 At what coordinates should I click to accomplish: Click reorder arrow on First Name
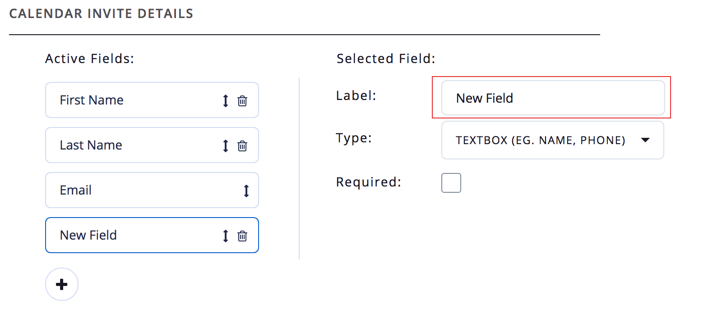point(226,101)
